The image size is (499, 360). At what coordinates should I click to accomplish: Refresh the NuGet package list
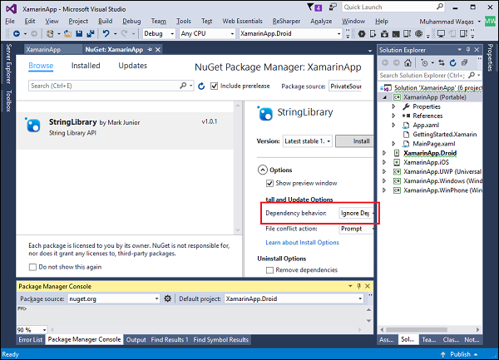(201, 86)
